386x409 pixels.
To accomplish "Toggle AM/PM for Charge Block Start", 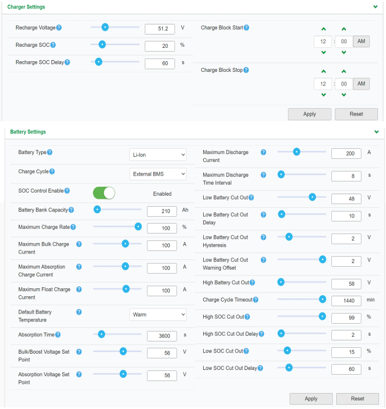I will (361, 41).
